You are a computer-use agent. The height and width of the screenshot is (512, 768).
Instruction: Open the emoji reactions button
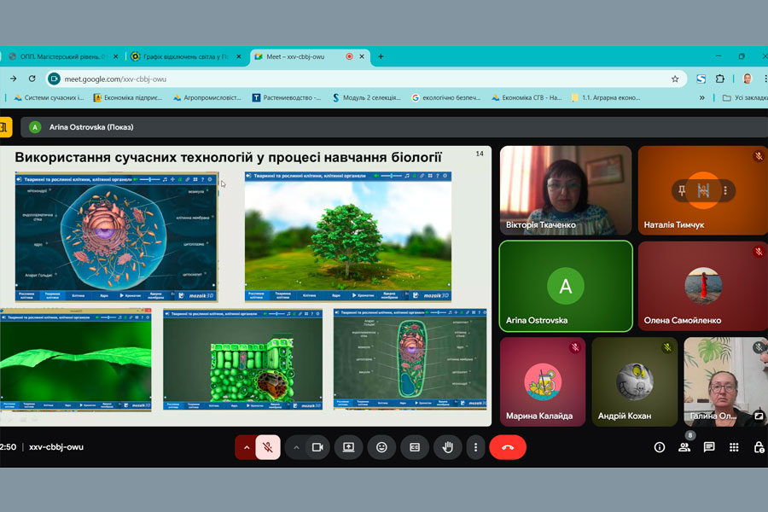pos(381,447)
